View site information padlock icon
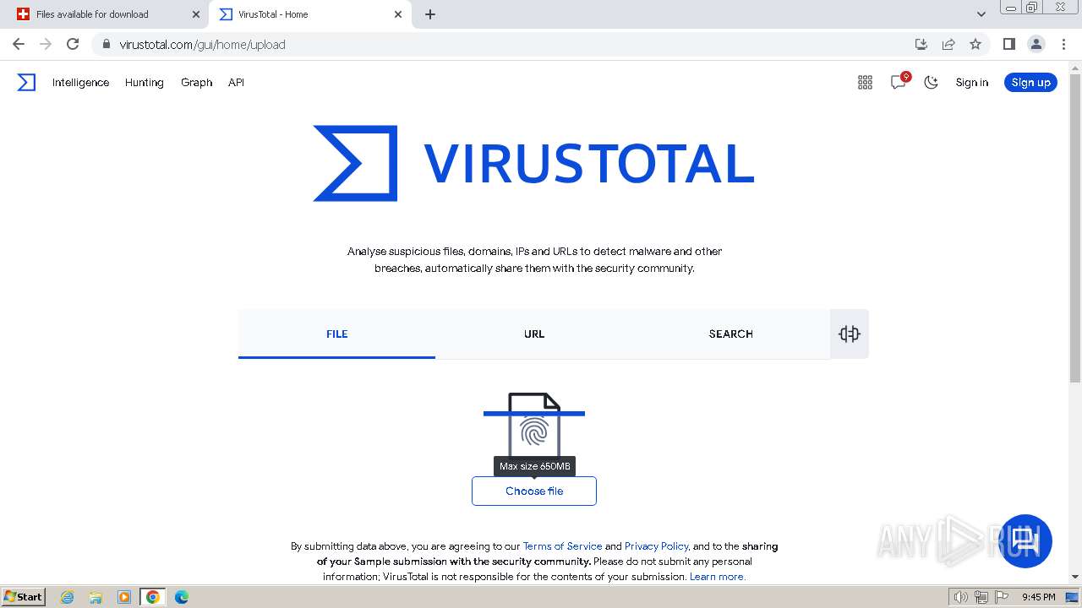 106,44
